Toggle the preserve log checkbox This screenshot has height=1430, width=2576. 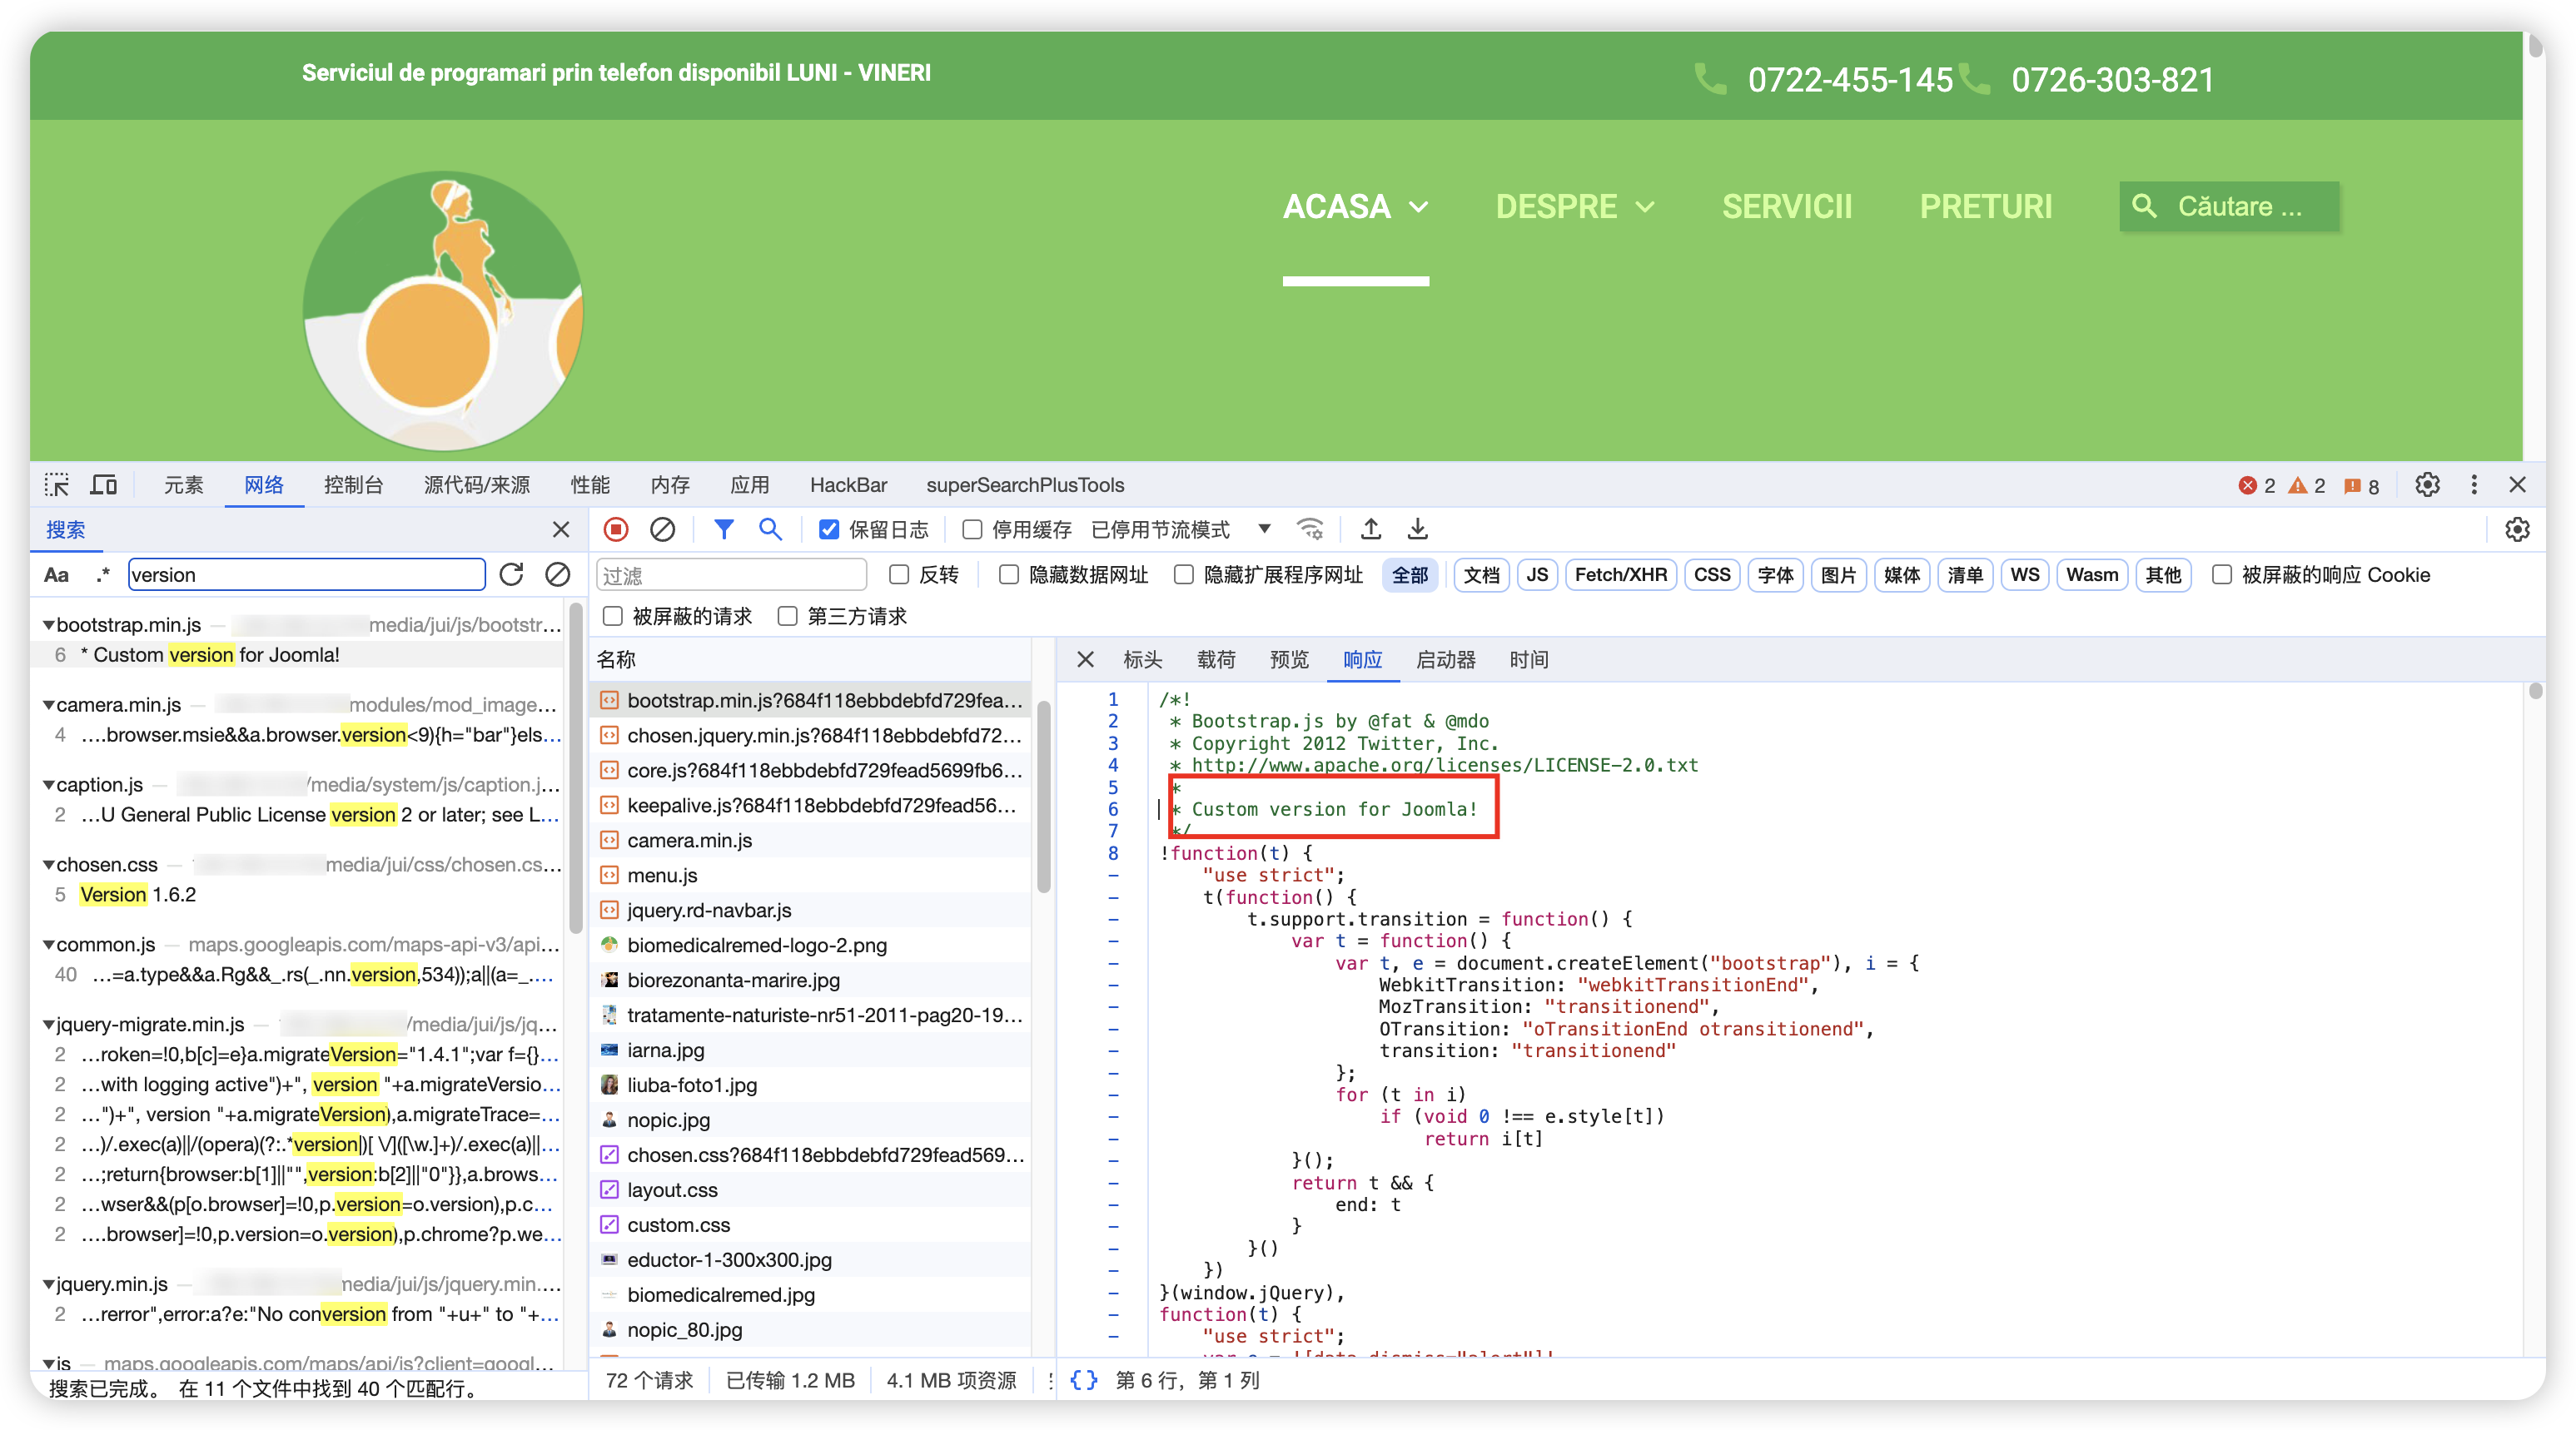[829, 530]
